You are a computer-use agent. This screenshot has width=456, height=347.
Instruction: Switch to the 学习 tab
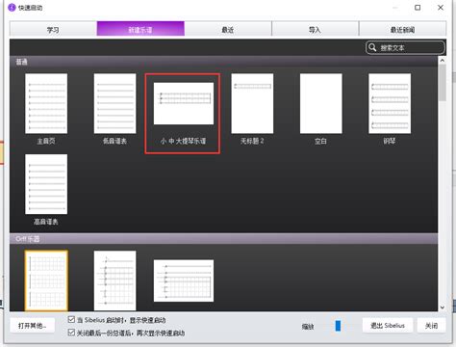tap(53, 30)
